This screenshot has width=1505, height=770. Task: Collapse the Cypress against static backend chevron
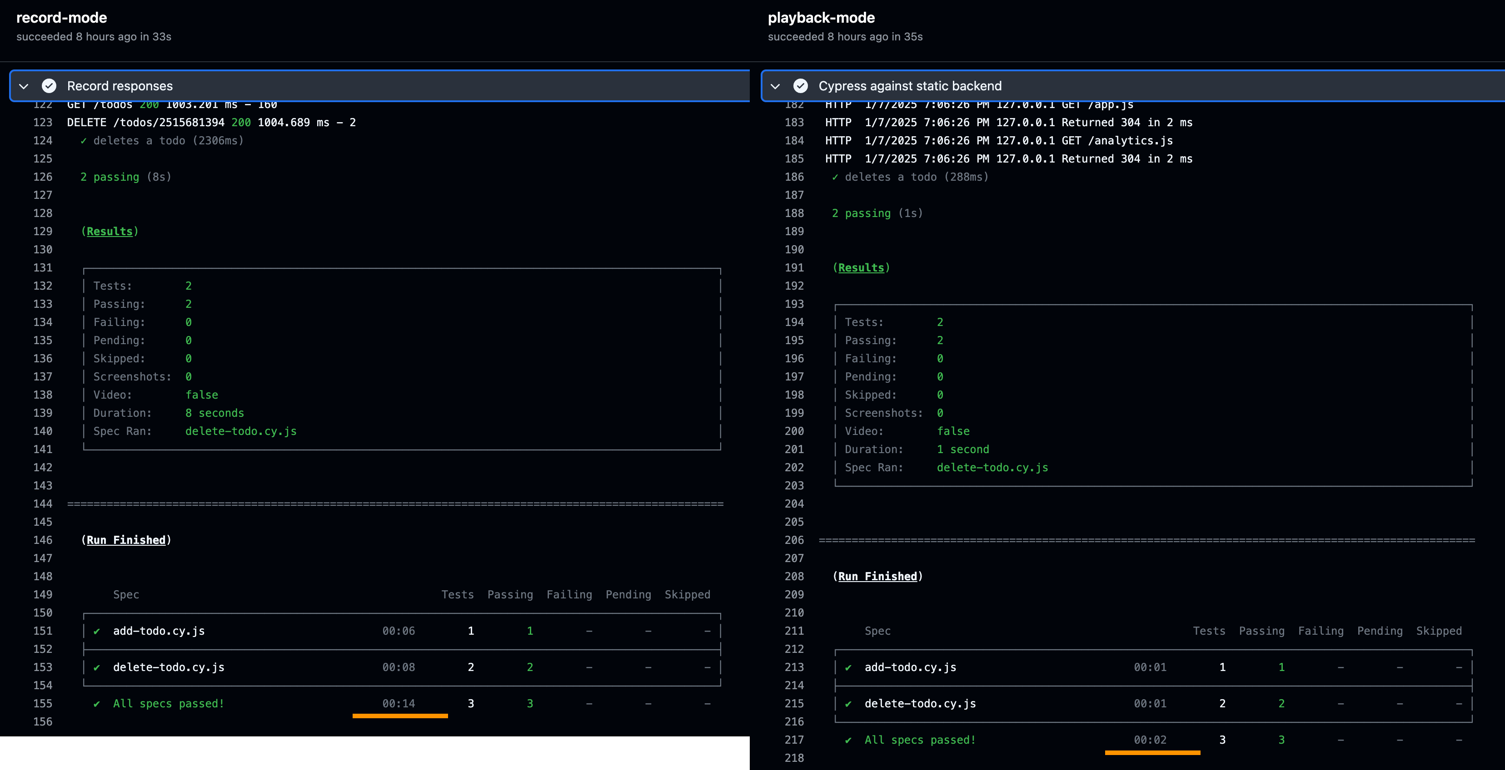click(x=775, y=86)
